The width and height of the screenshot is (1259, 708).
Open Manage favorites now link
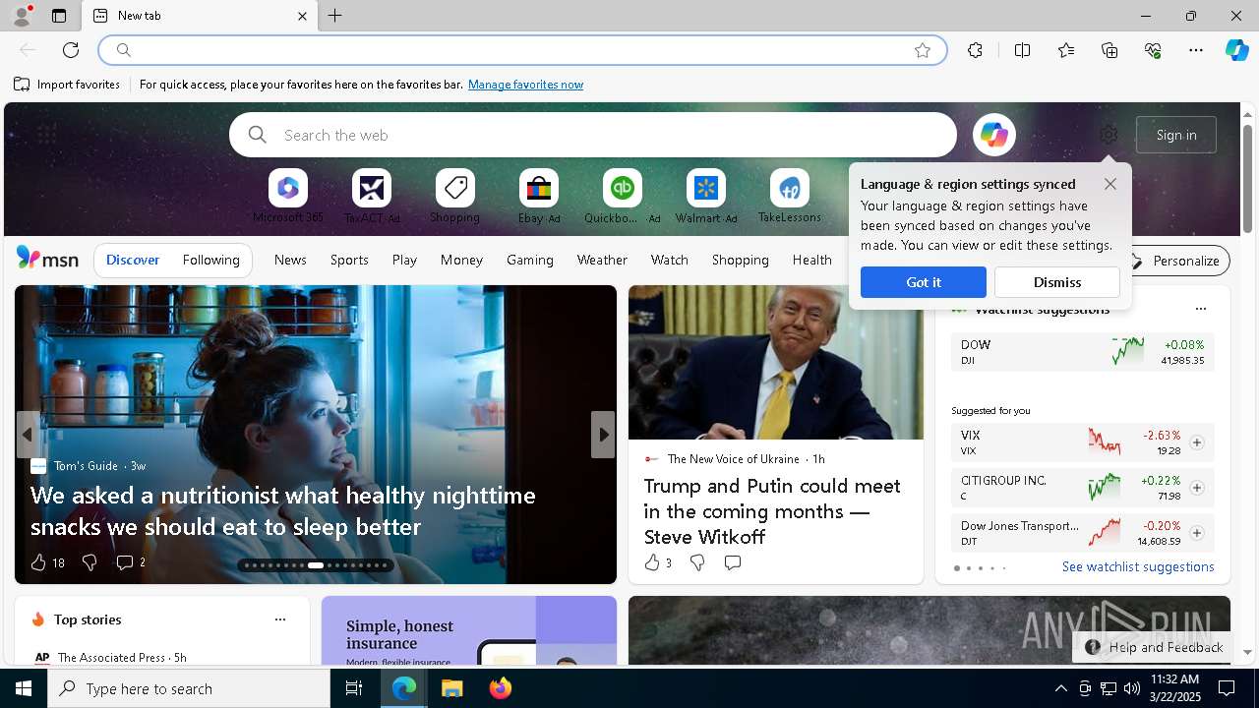click(x=525, y=85)
